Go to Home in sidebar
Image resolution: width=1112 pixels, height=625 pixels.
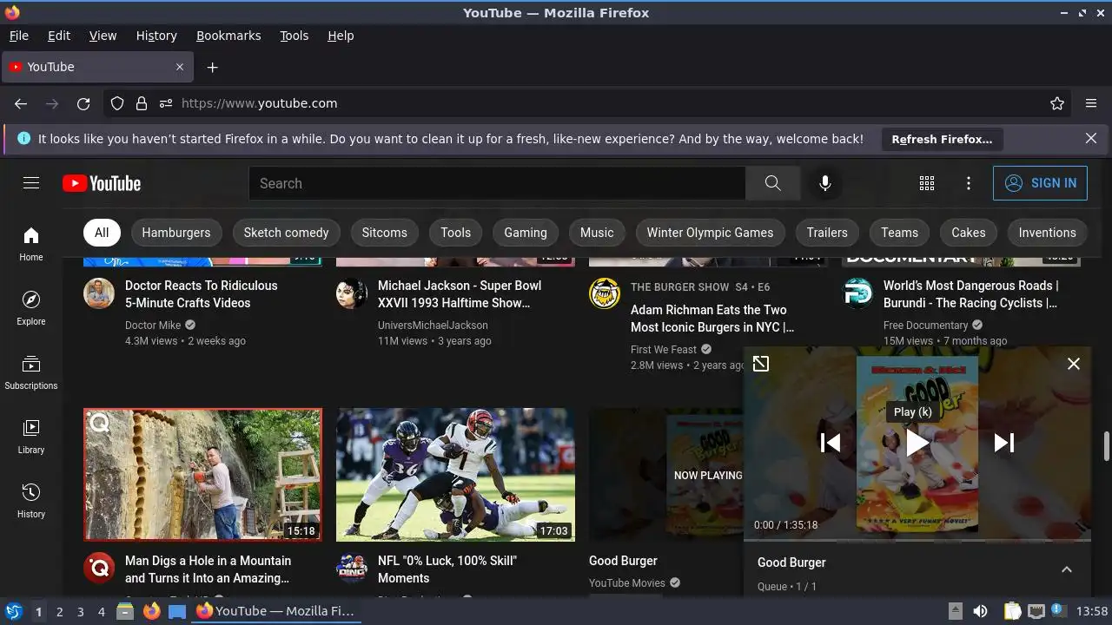(x=31, y=244)
